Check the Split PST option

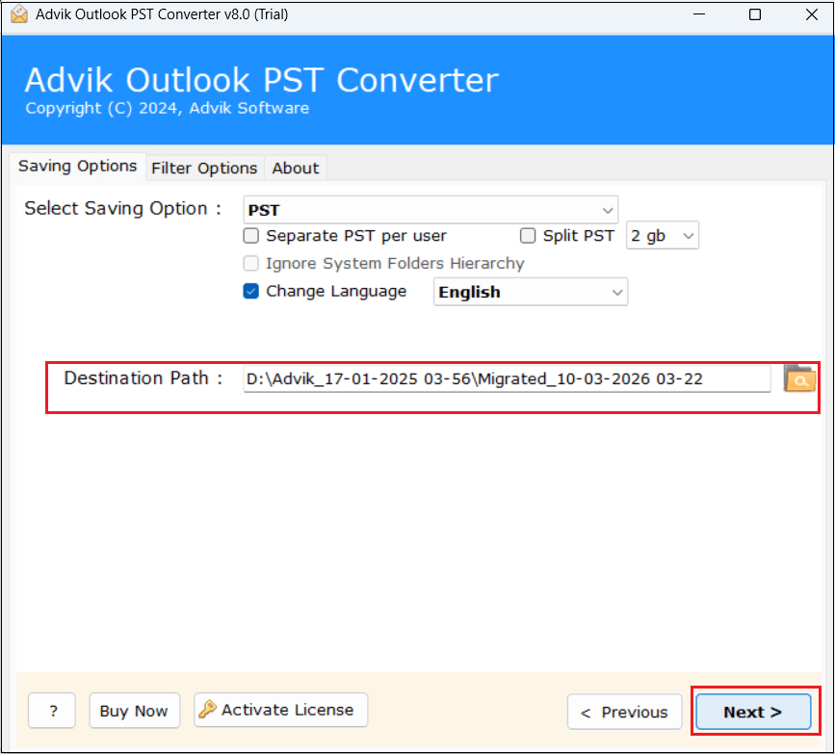coord(528,235)
